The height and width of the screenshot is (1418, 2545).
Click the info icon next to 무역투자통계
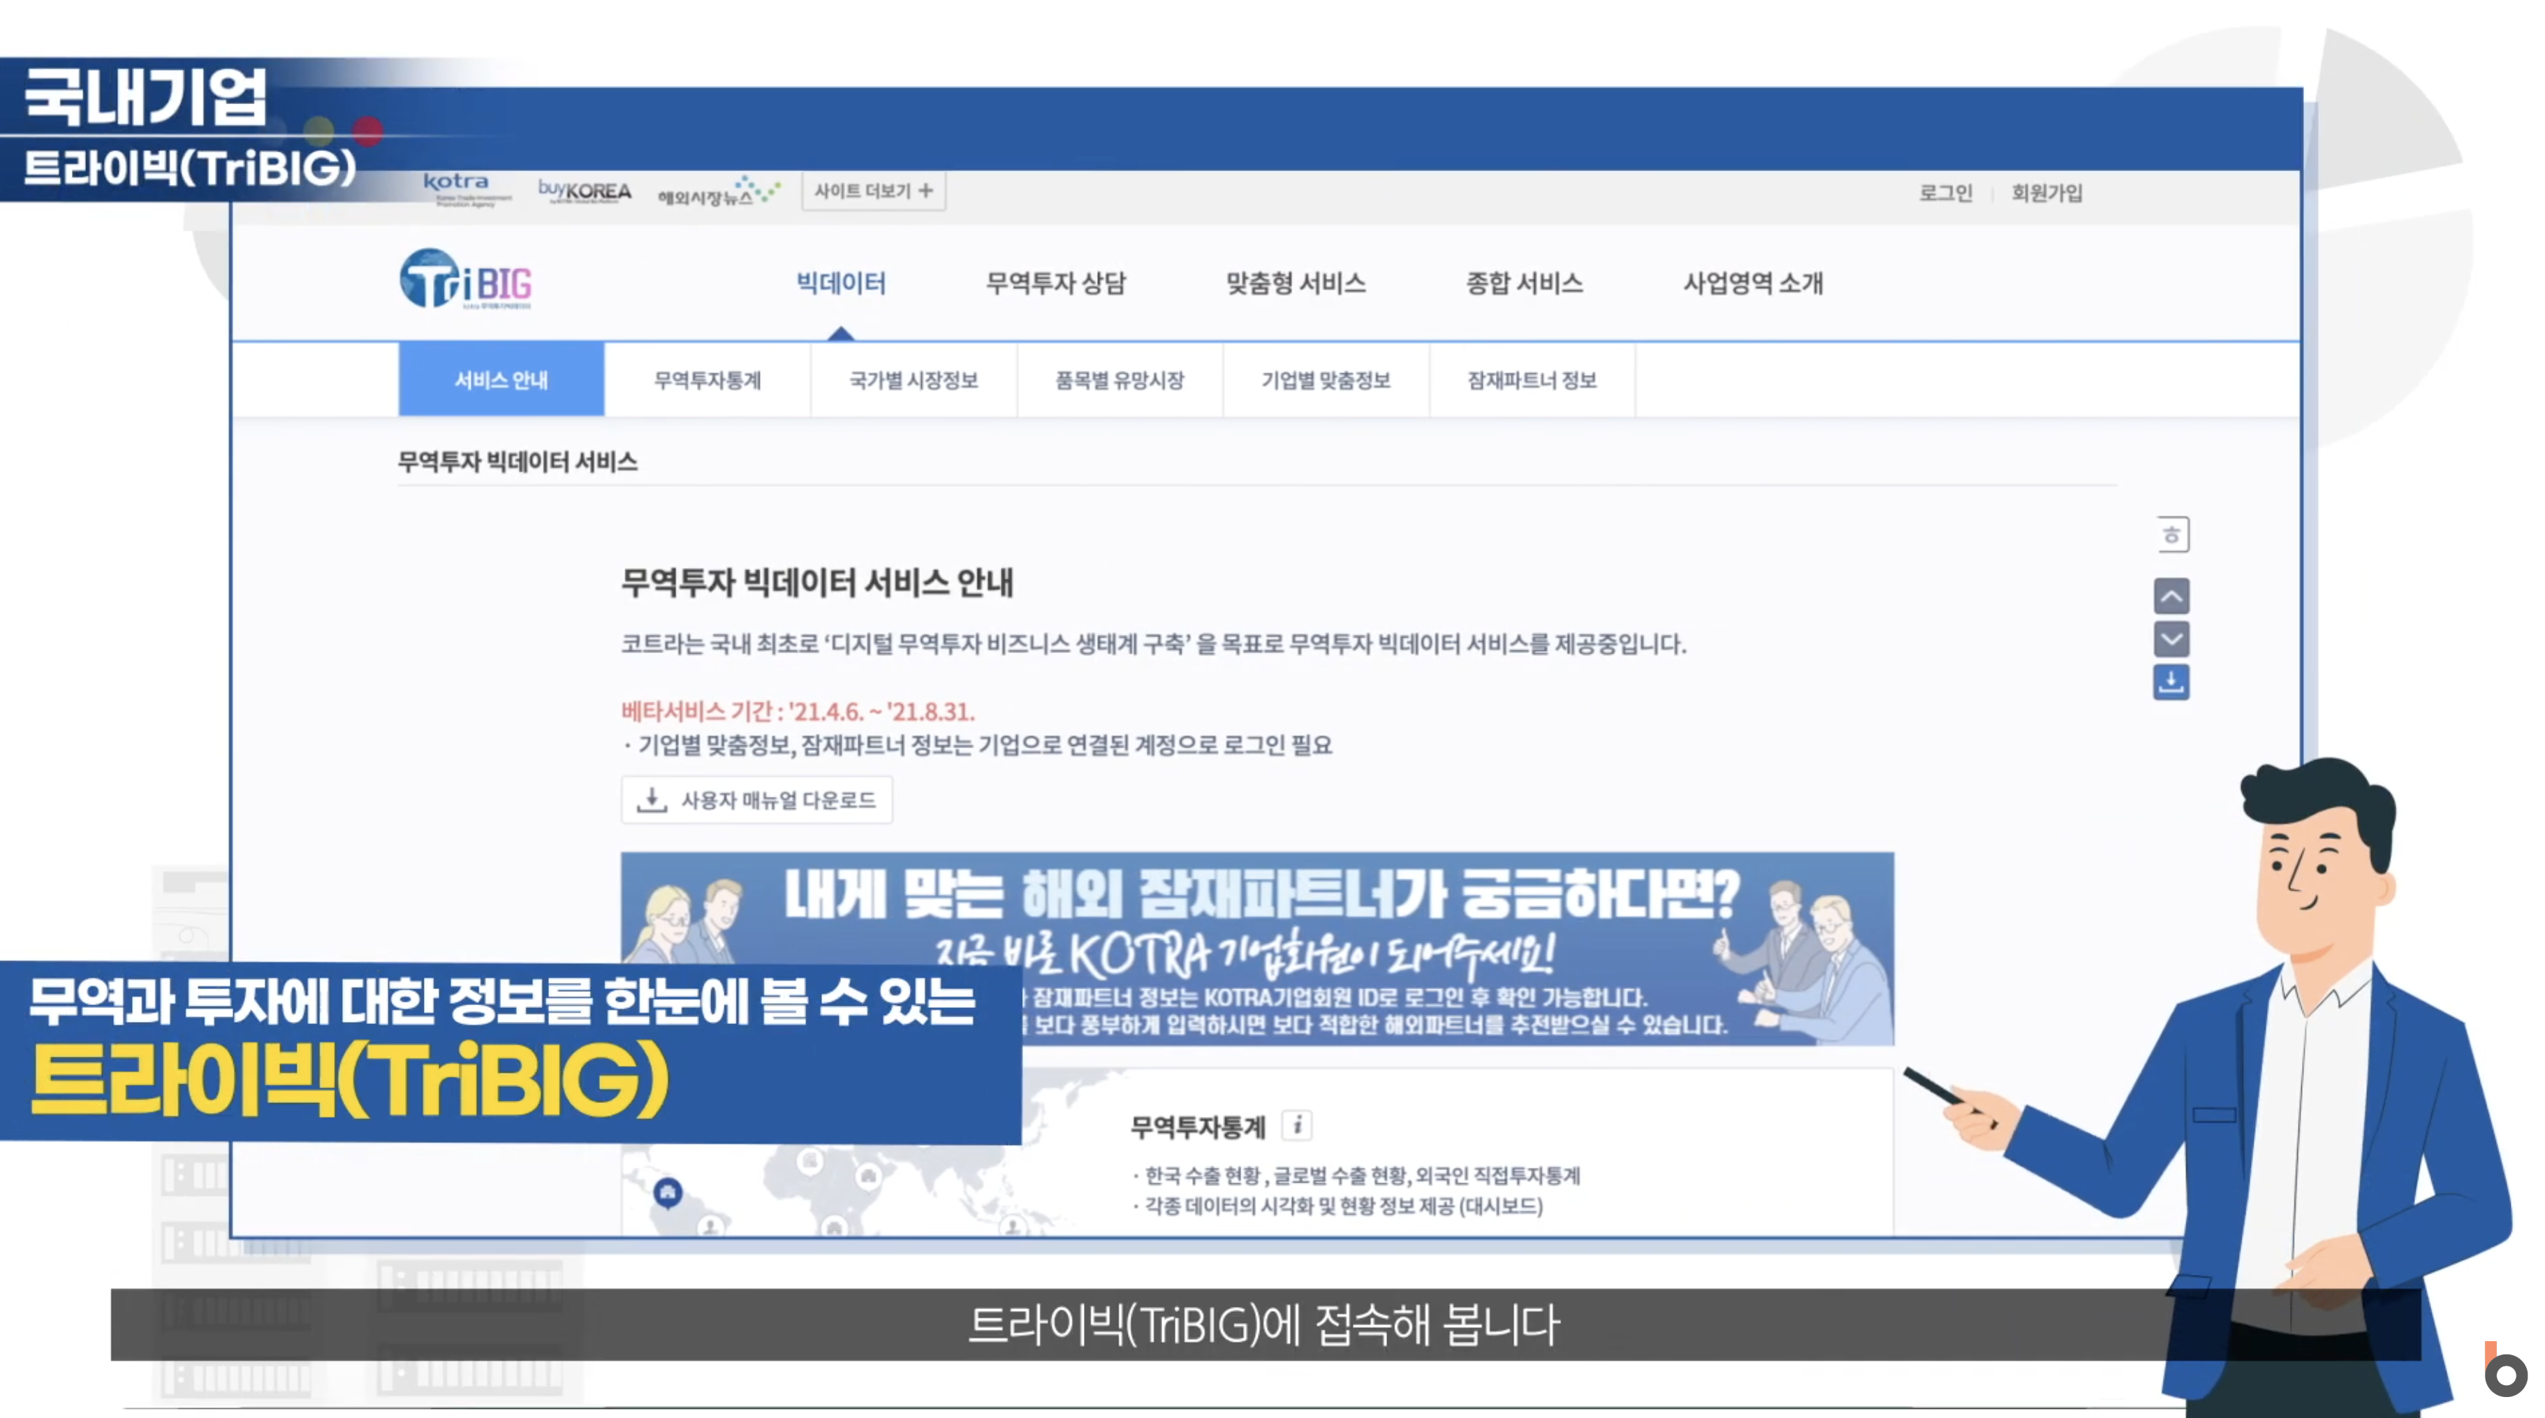tap(1297, 1125)
